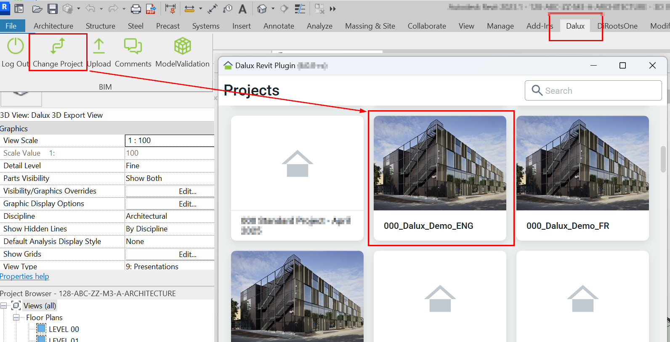Click the Print icon in quick access toolbar
The height and width of the screenshot is (342, 670).
[136, 9]
